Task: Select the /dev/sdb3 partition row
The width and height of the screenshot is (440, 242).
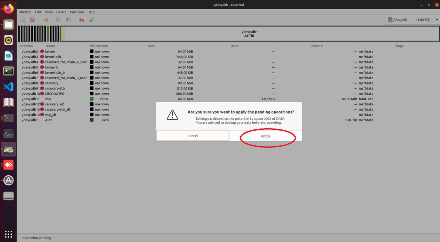Action: click(229, 57)
